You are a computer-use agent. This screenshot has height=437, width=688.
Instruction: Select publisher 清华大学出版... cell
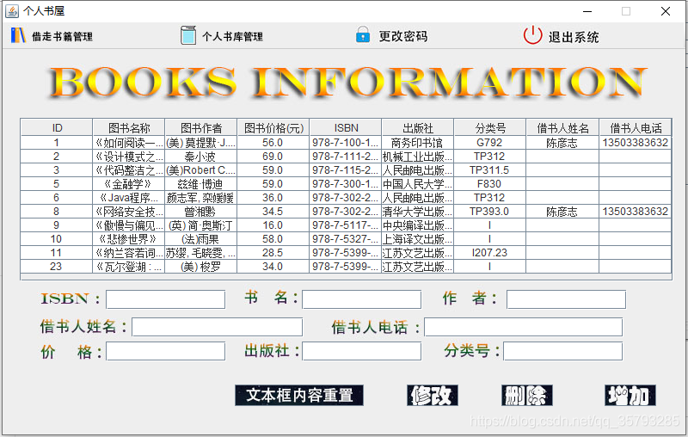[x=418, y=212]
